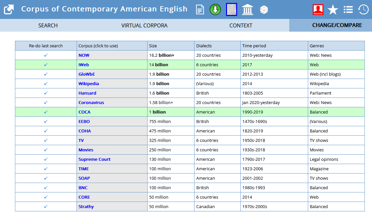Open the iWeb corpus link
Viewport: 372px width, 212px height.
click(x=84, y=65)
